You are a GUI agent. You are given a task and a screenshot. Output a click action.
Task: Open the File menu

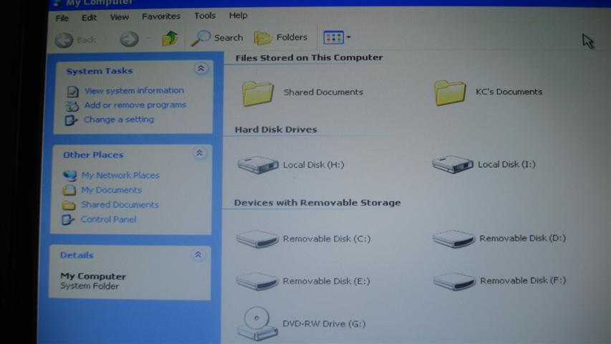click(x=62, y=18)
